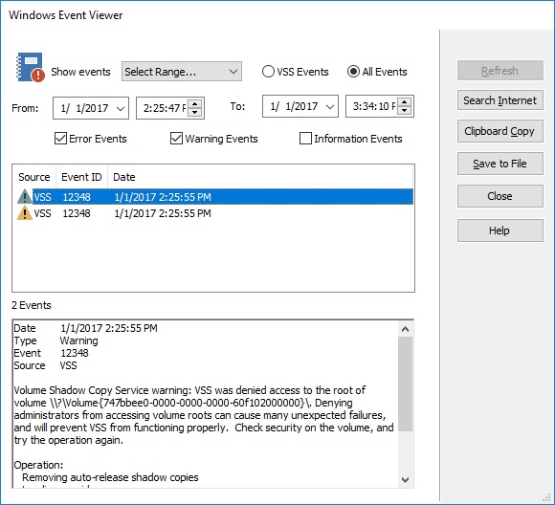Viewport: 555px width, 505px height.
Task: Click the Search Internet button
Action: pyautogui.click(x=500, y=100)
